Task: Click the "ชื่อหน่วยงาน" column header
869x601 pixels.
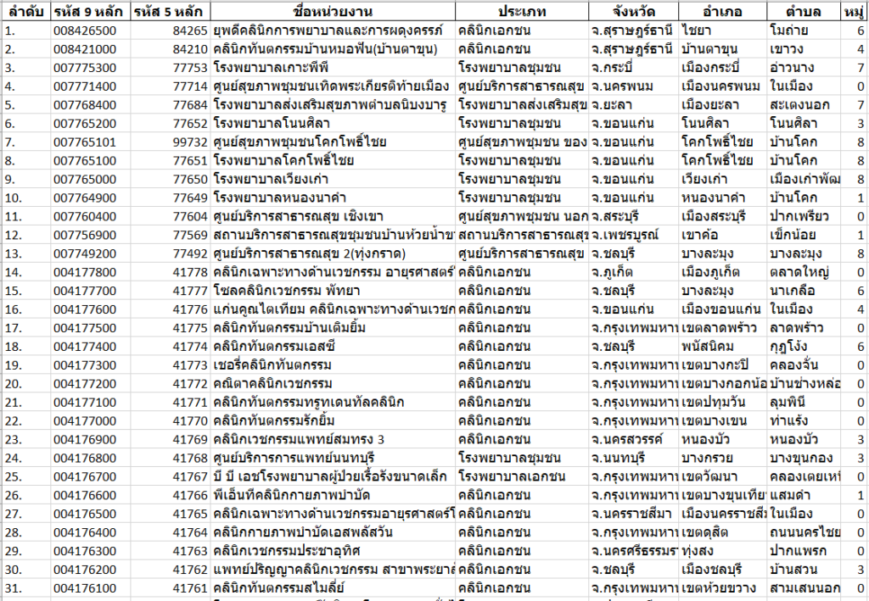Action: (x=332, y=11)
